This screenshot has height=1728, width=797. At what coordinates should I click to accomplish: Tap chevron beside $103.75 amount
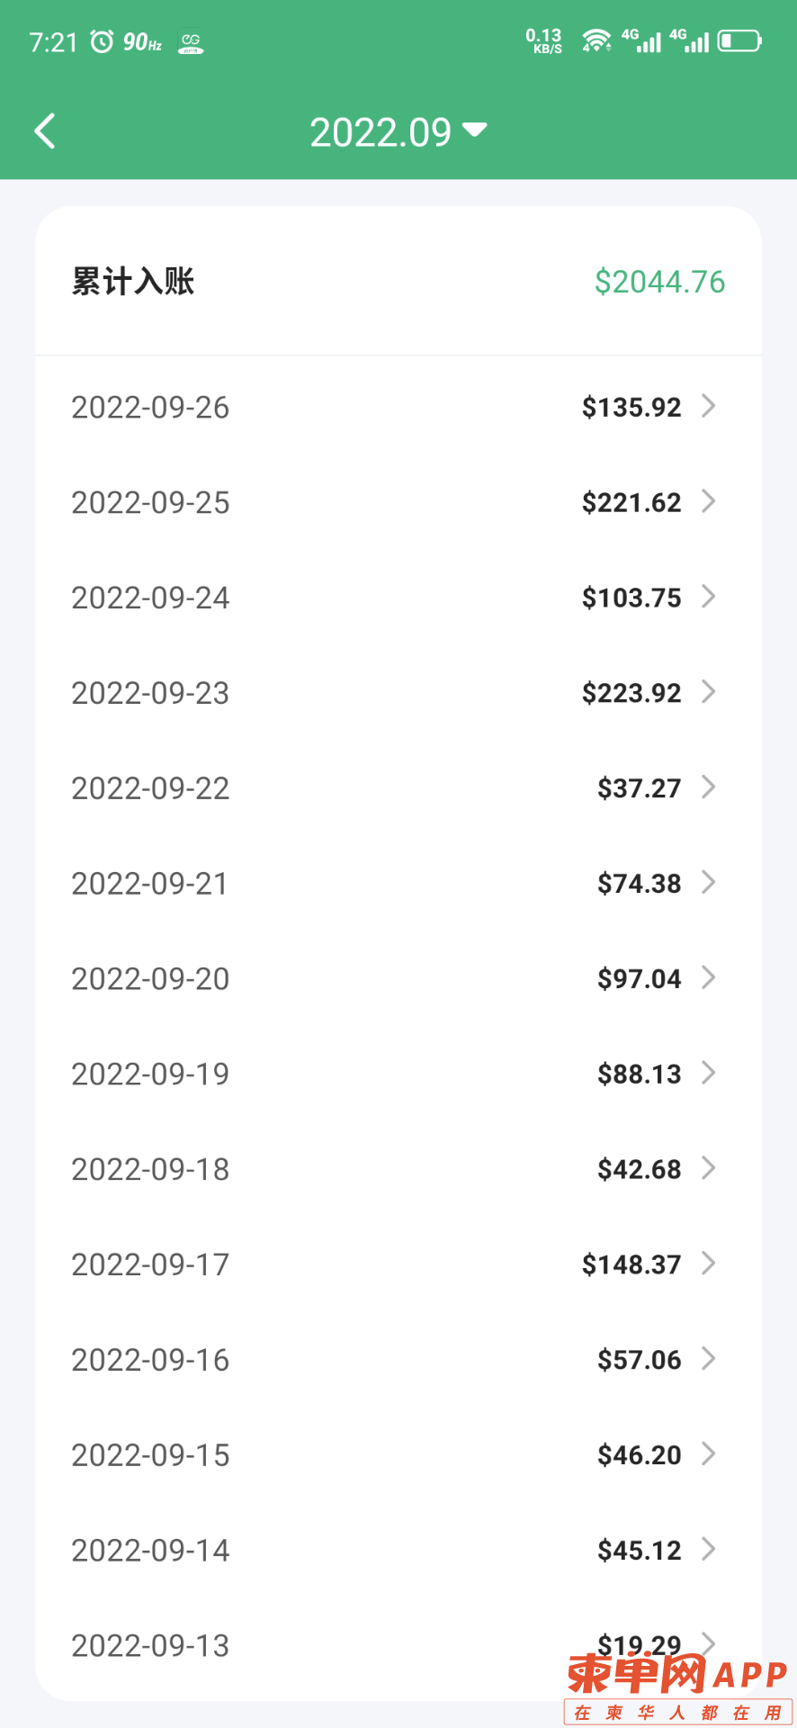(709, 597)
